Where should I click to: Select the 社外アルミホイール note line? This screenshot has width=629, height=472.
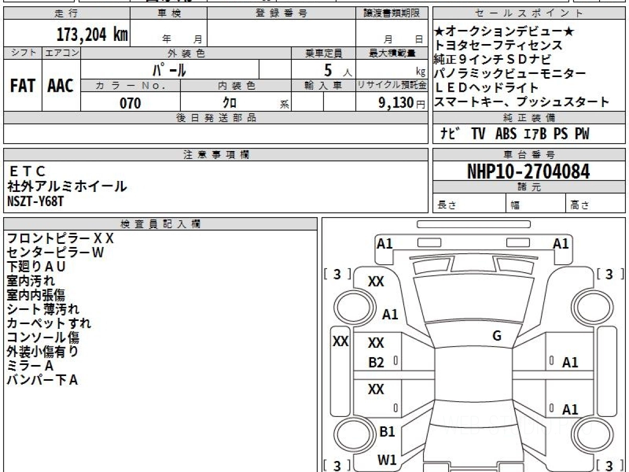point(67,186)
